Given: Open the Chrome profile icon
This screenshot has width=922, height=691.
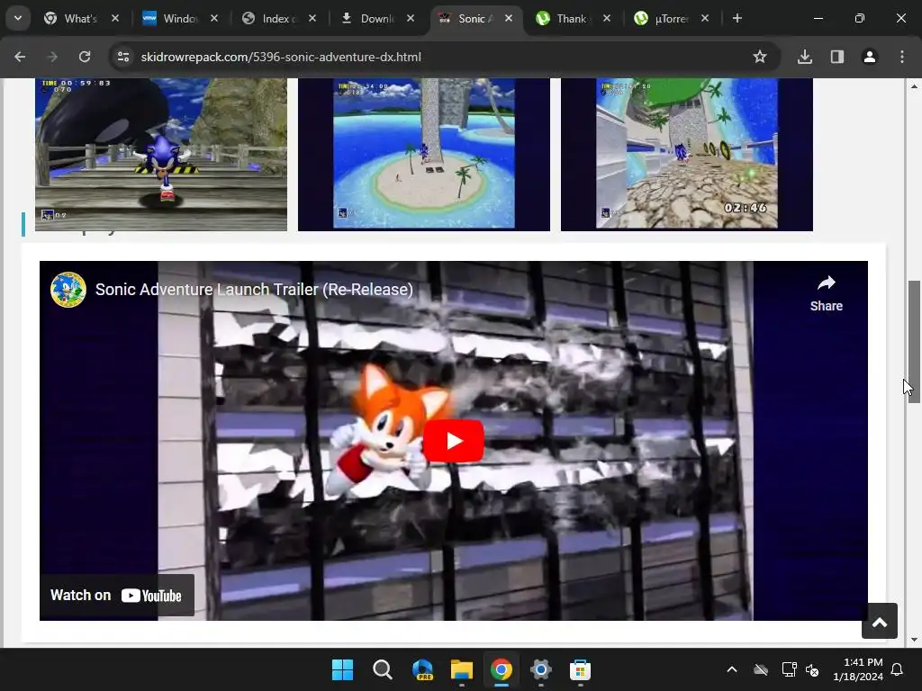Looking at the screenshot, I should click(870, 57).
